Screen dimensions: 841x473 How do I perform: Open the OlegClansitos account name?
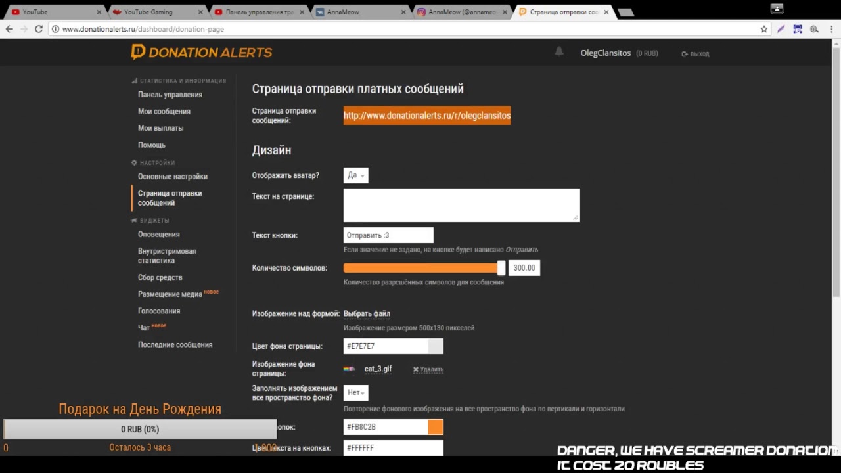click(x=606, y=53)
